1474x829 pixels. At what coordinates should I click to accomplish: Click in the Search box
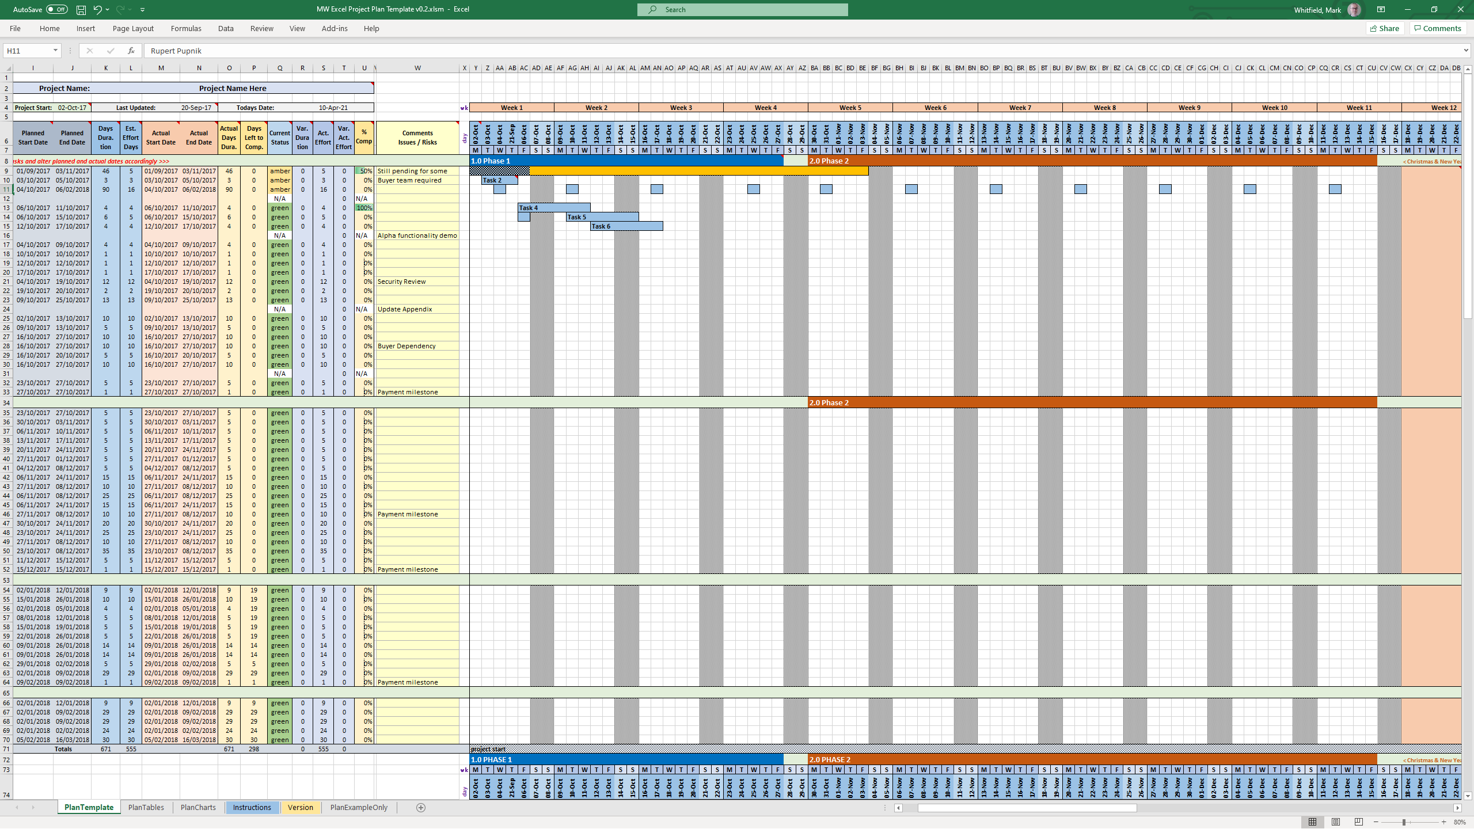click(x=743, y=10)
